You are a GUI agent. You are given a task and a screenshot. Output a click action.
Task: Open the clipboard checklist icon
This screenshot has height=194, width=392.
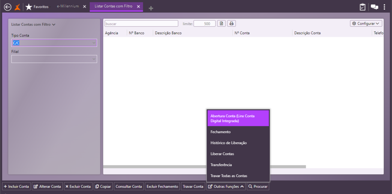362,7
